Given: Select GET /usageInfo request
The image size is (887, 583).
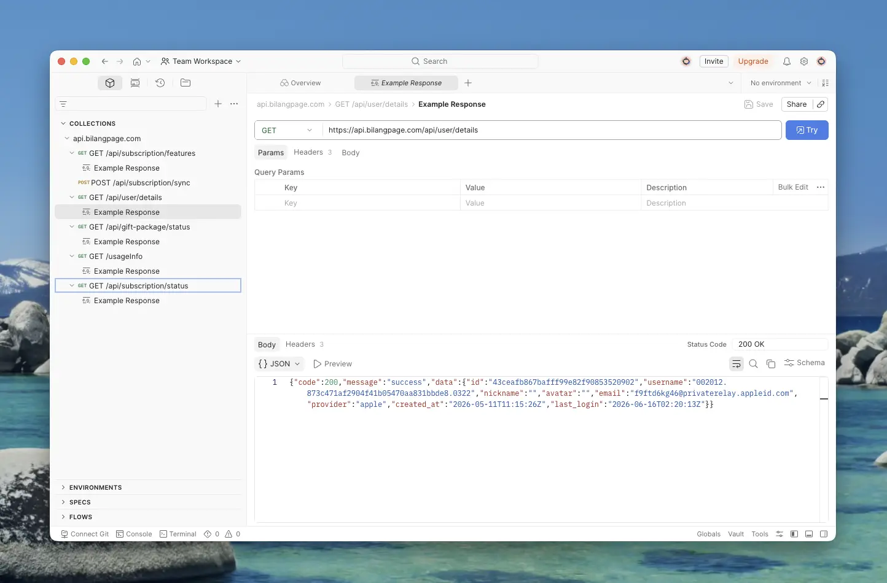Looking at the screenshot, I should pyautogui.click(x=148, y=256).
